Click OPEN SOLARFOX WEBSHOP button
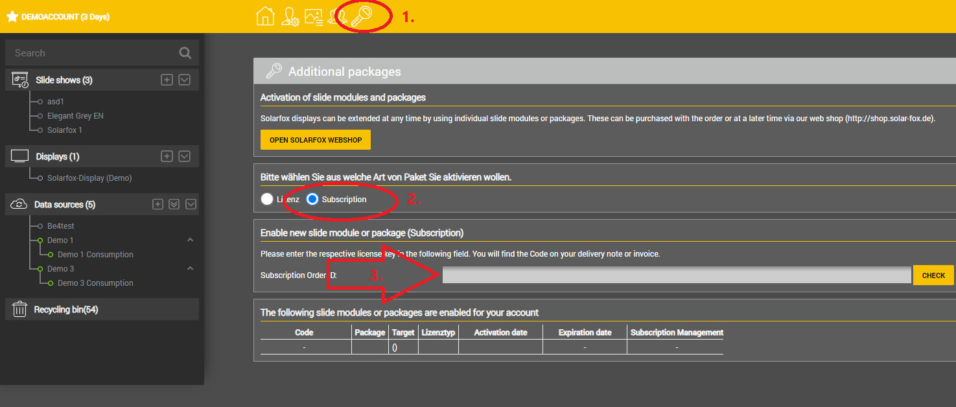This screenshot has width=956, height=407. click(x=316, y=140)
